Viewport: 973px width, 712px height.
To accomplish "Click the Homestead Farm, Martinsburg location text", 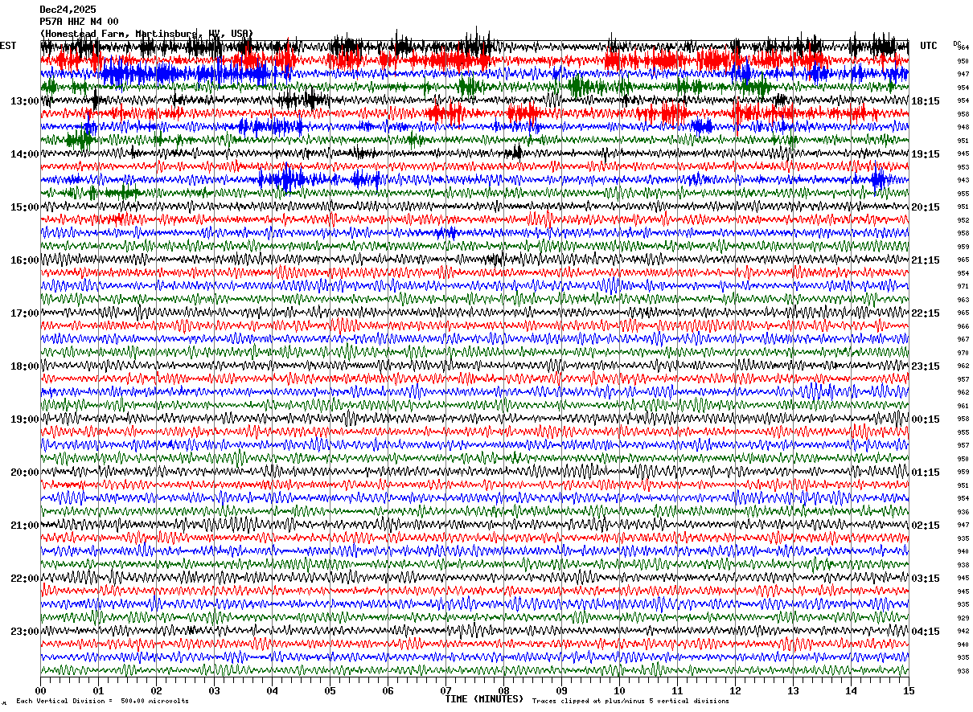I will coord(146,34).
